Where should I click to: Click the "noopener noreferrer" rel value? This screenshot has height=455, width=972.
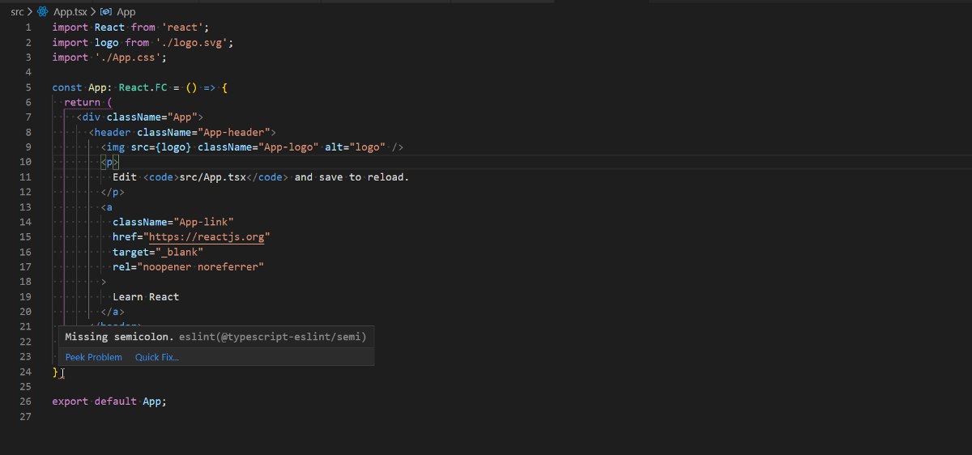coord(200,266)
